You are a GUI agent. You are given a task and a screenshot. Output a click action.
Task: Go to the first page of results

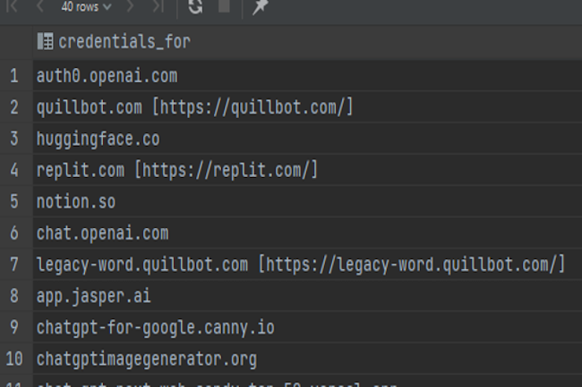coord(12,6)
